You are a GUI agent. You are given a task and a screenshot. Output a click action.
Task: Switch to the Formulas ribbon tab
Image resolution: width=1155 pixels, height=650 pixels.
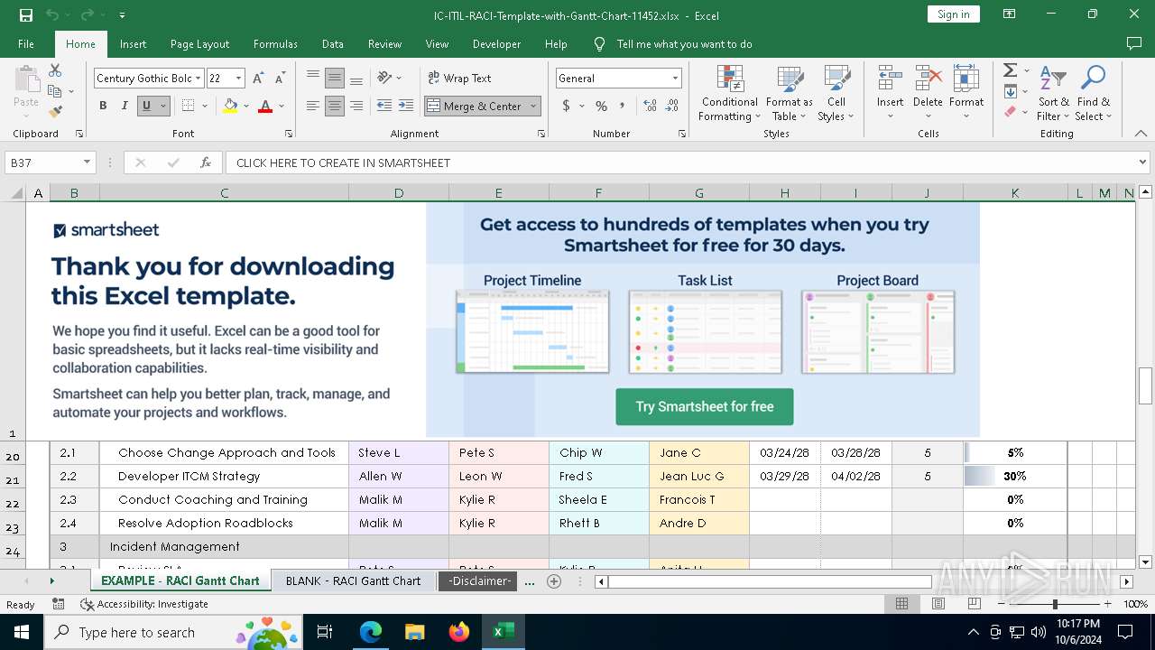click(x=275, y=43)
